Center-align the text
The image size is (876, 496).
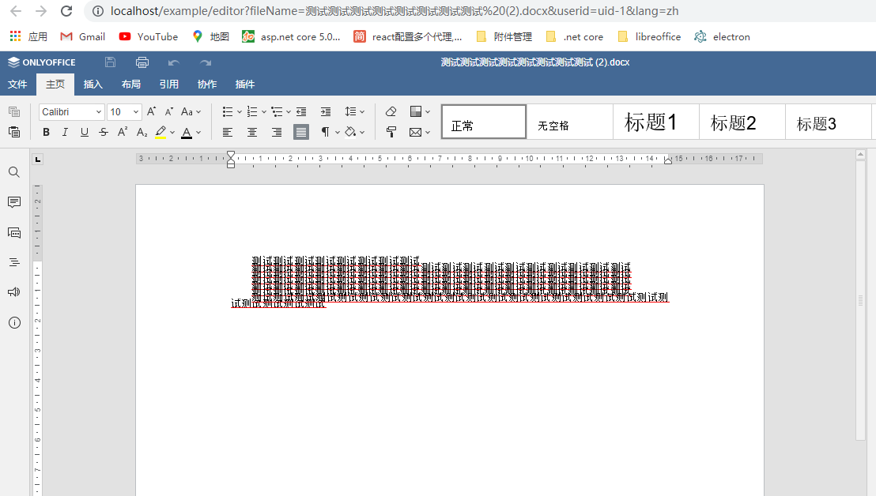coord(252,132)
